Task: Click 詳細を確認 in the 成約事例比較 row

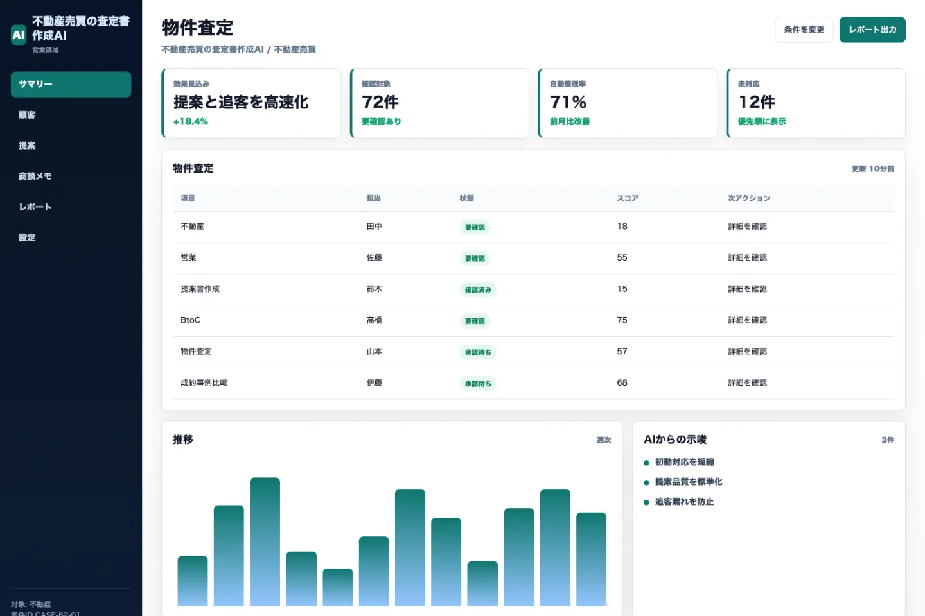Action: (x=748, y=383)
